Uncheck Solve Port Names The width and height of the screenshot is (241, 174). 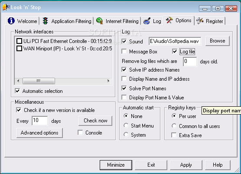pos(124,89)
